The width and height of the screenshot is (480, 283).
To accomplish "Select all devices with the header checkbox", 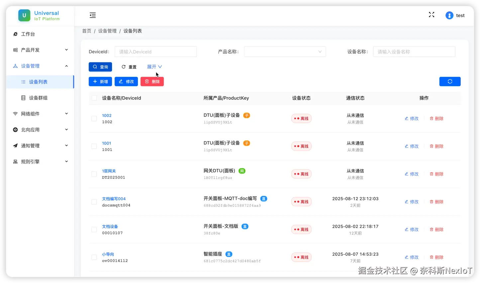I will click(94, 98).
